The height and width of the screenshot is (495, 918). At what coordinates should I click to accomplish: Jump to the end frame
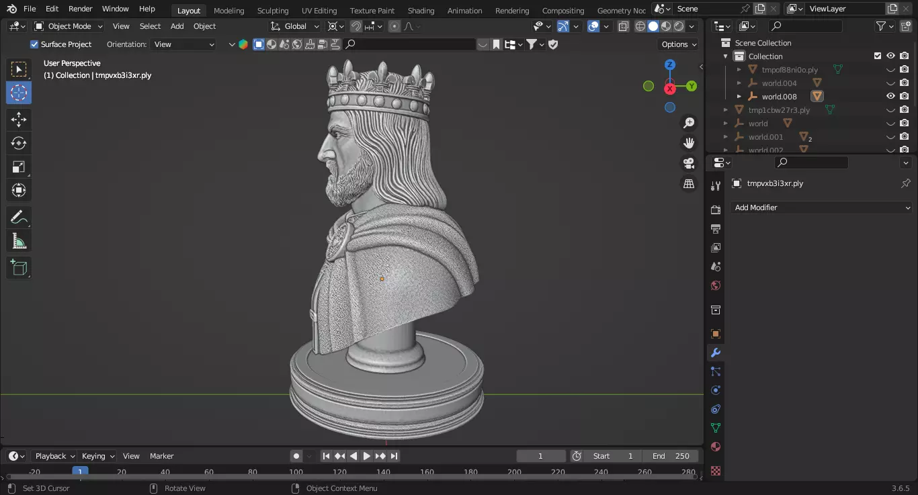(x=394, y=456)
